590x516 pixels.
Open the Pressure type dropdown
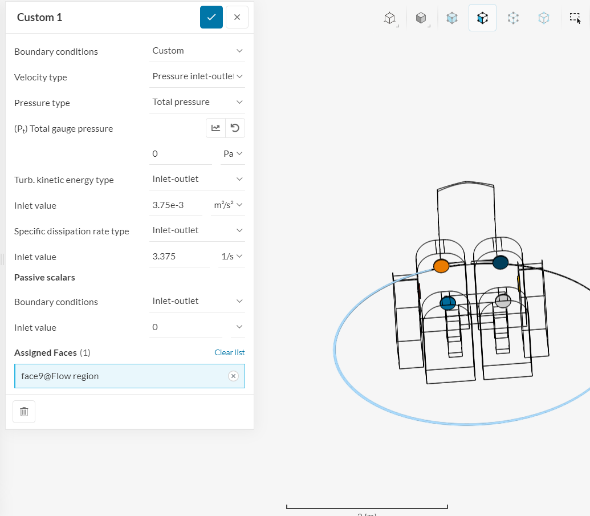tap(197, 102)
